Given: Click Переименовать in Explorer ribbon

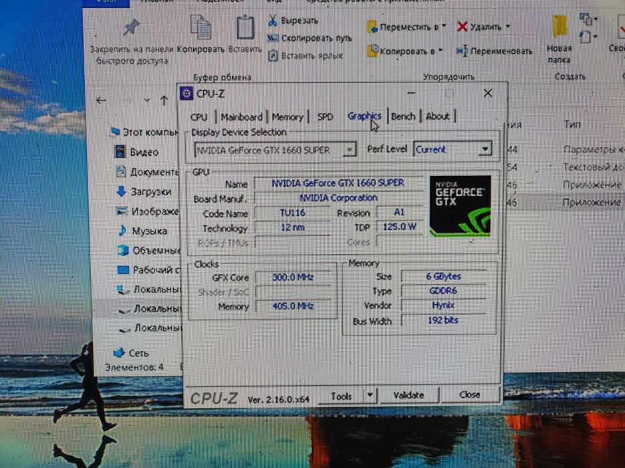Looking at the screenshot, I should (494, 51).
